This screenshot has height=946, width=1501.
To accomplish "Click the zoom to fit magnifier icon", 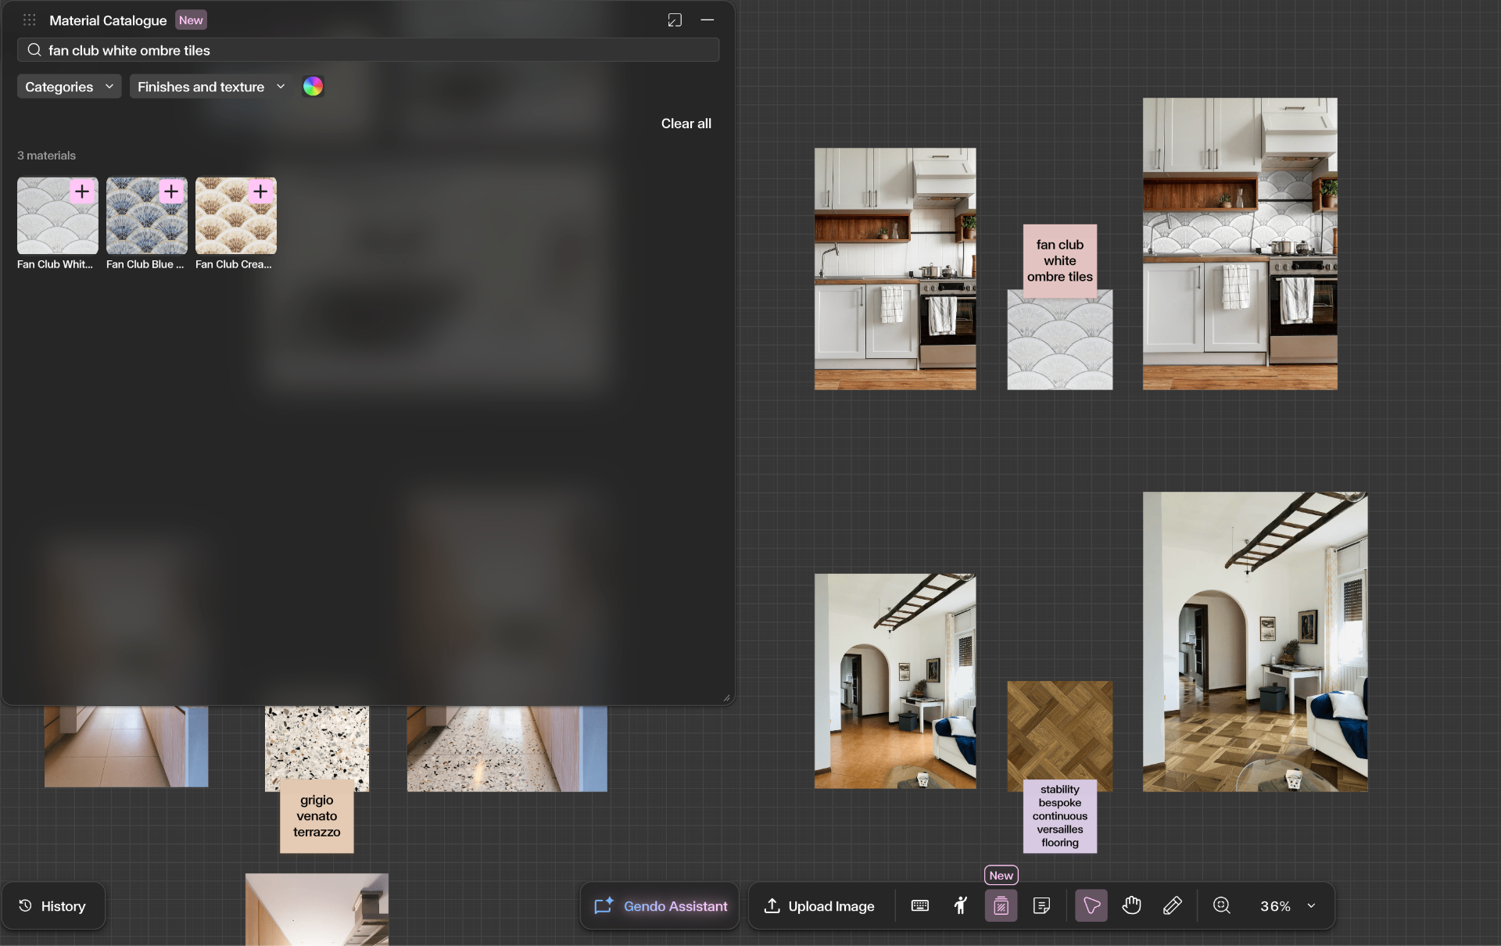I will (x=1222, y=906).
